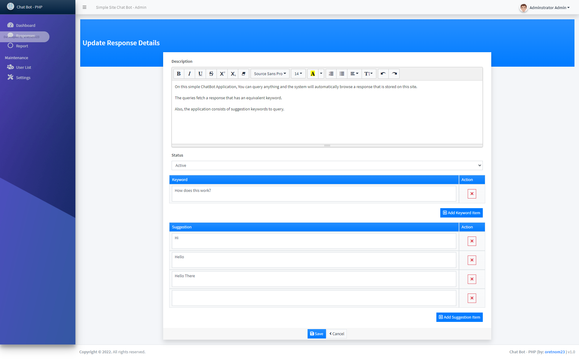Click the administrator avatar image
The height and width of the screenshot is (359, 579).
tap(524, 8)
